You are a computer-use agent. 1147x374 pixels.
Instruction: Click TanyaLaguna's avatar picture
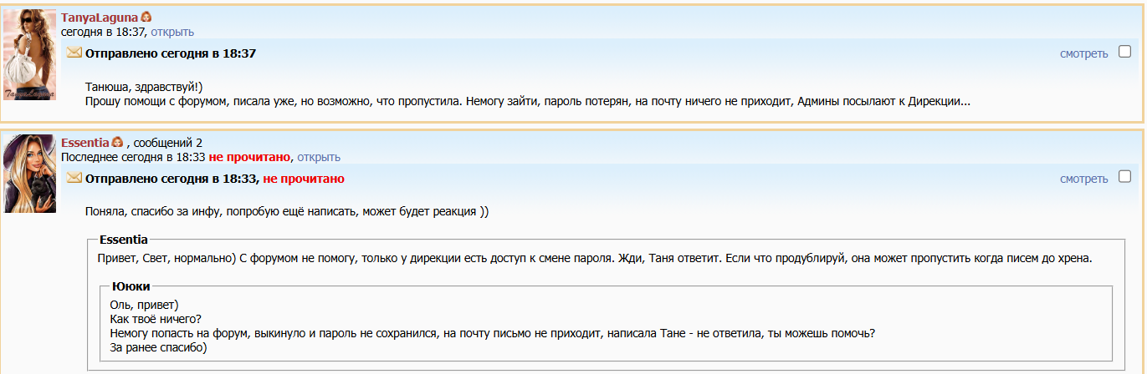[x=30, y=57]
